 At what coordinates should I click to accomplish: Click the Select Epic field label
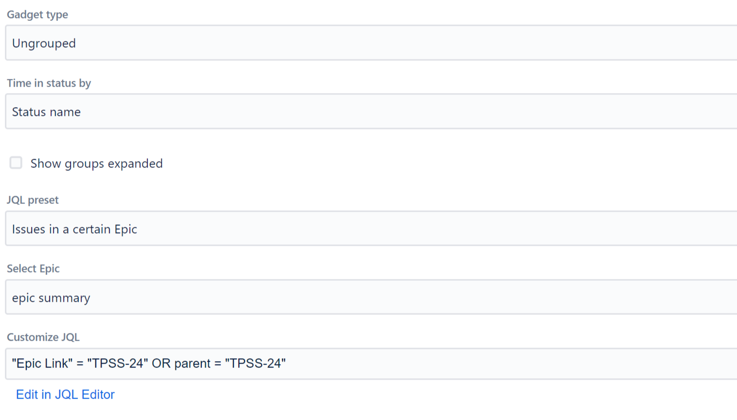pos(33,269)
